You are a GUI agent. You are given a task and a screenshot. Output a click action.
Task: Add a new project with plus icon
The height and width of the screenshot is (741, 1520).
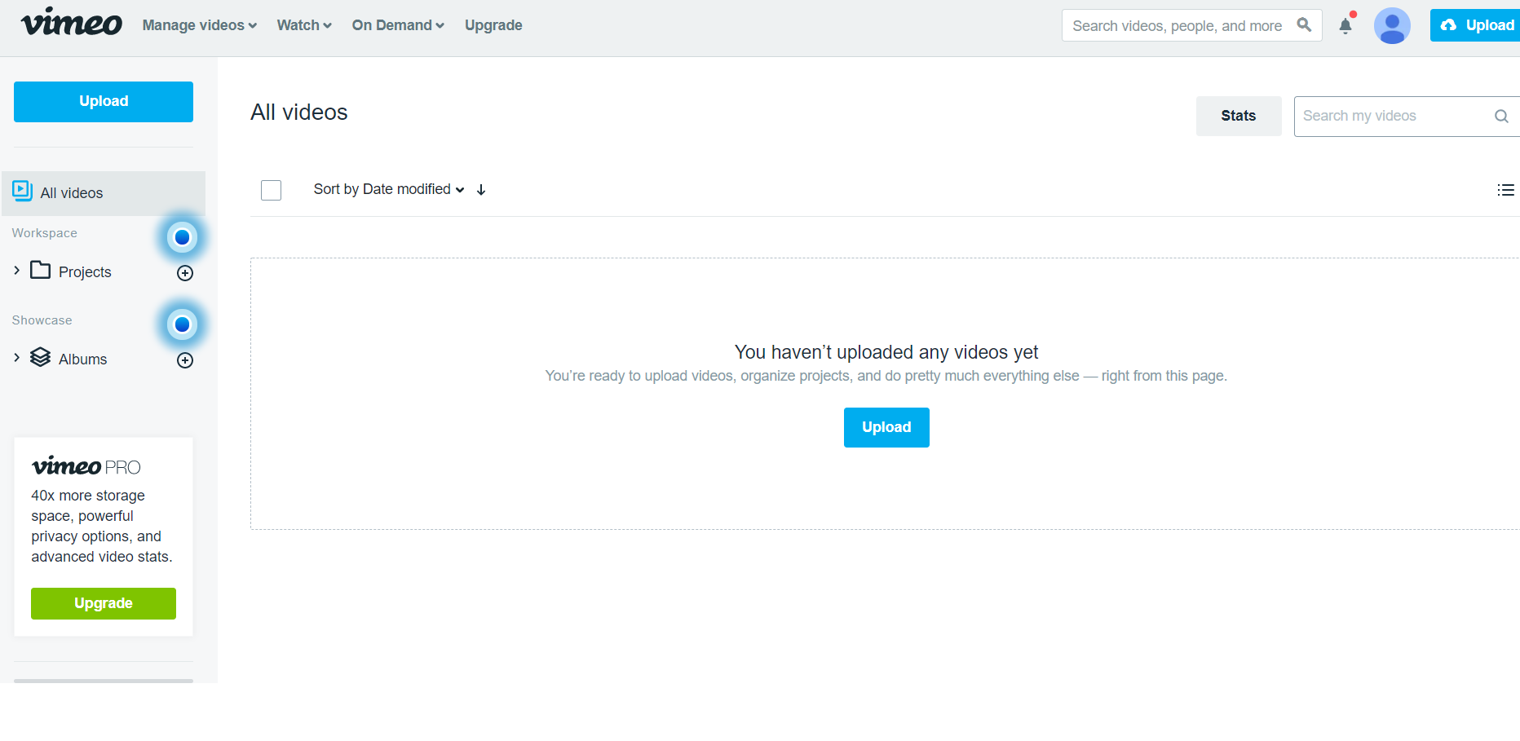(x=185, y=273)
